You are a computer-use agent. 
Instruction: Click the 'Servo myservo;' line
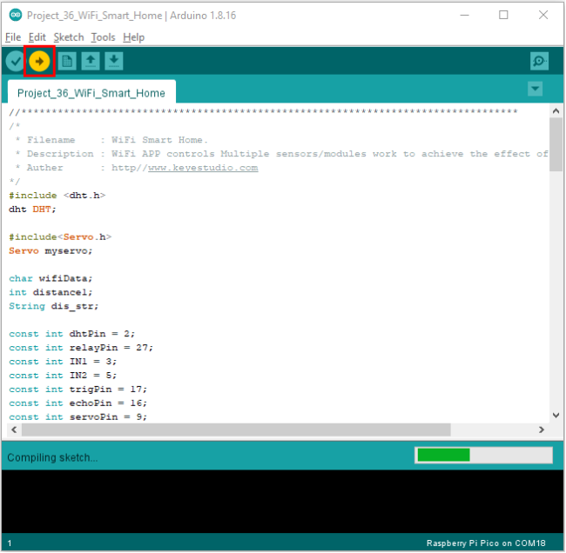pos(51,251)
